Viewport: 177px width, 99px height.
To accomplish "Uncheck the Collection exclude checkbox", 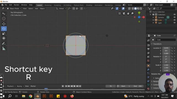I will tap(153, 15).
